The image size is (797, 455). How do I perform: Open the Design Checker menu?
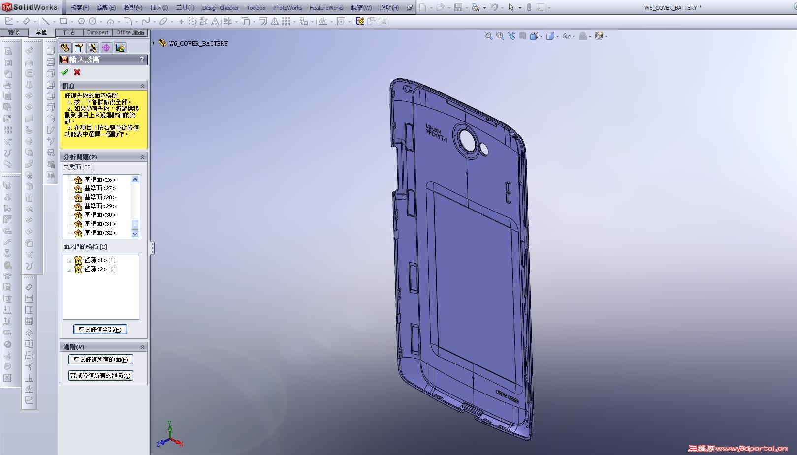[221, 8]
